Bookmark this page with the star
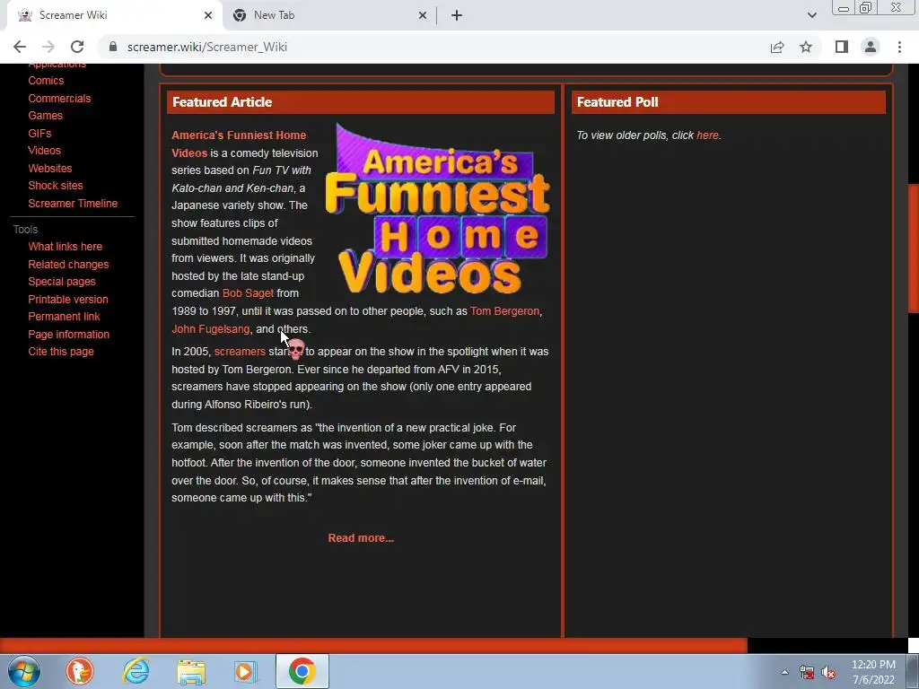919x689 pixels. pos(806,47)
